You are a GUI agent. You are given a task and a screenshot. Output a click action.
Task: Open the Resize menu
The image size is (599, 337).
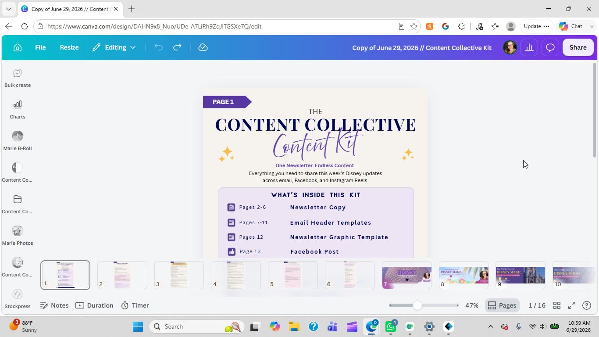[x=69, y=47]
